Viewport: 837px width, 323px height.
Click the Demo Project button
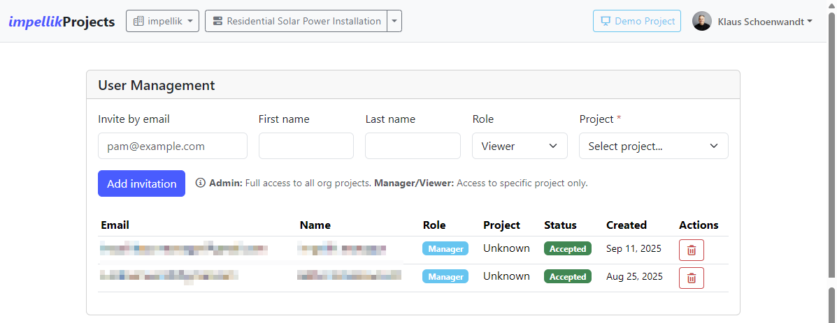(x=637, y=22)
